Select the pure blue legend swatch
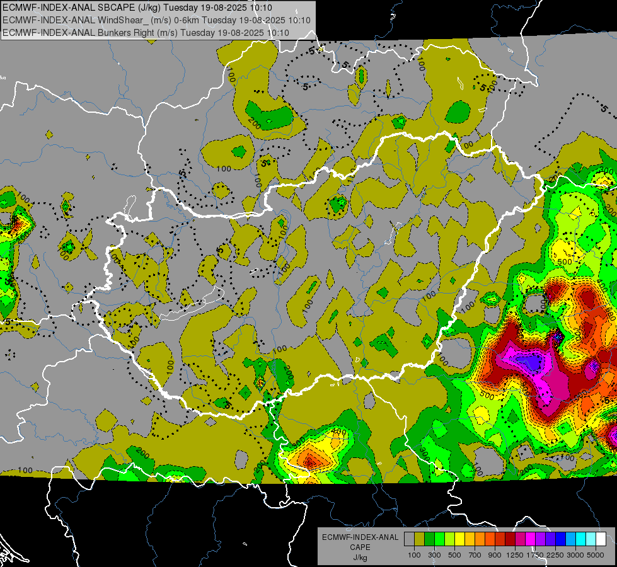Viewport: 617px width, 567px height. pyautogui.click(x=561, y=539)
